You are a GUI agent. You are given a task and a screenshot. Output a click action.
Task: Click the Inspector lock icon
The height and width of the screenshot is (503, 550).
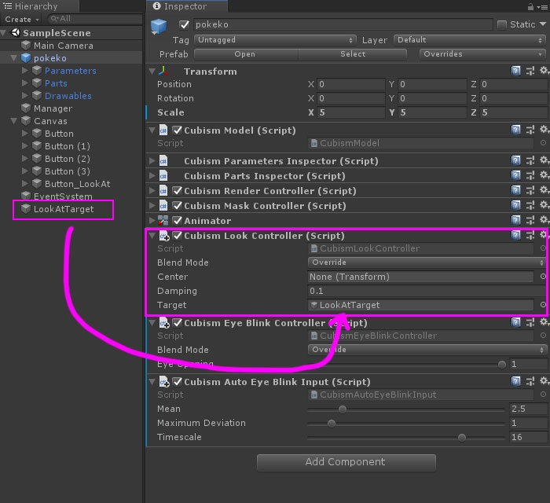(530, 6)
